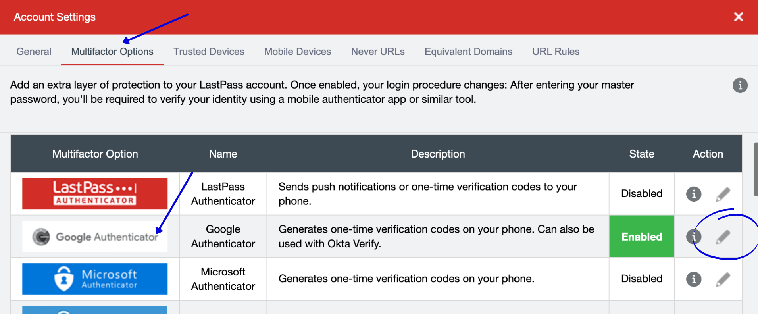Open info for Google Authenticator row
758x314 pixels.
(x=694, y=237)
